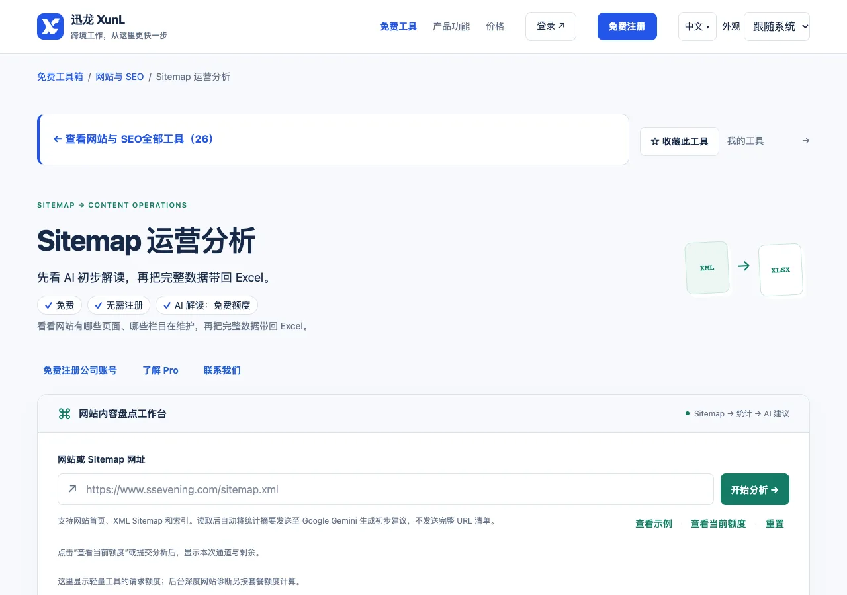
Task: Click the 无需注册 badge
Action: [x=119, y=305]
